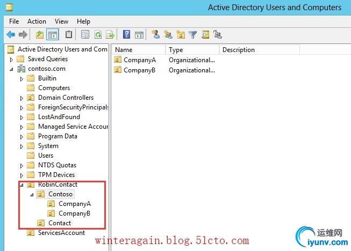Click the Back arrow toolbar icon

coord(11,35)
